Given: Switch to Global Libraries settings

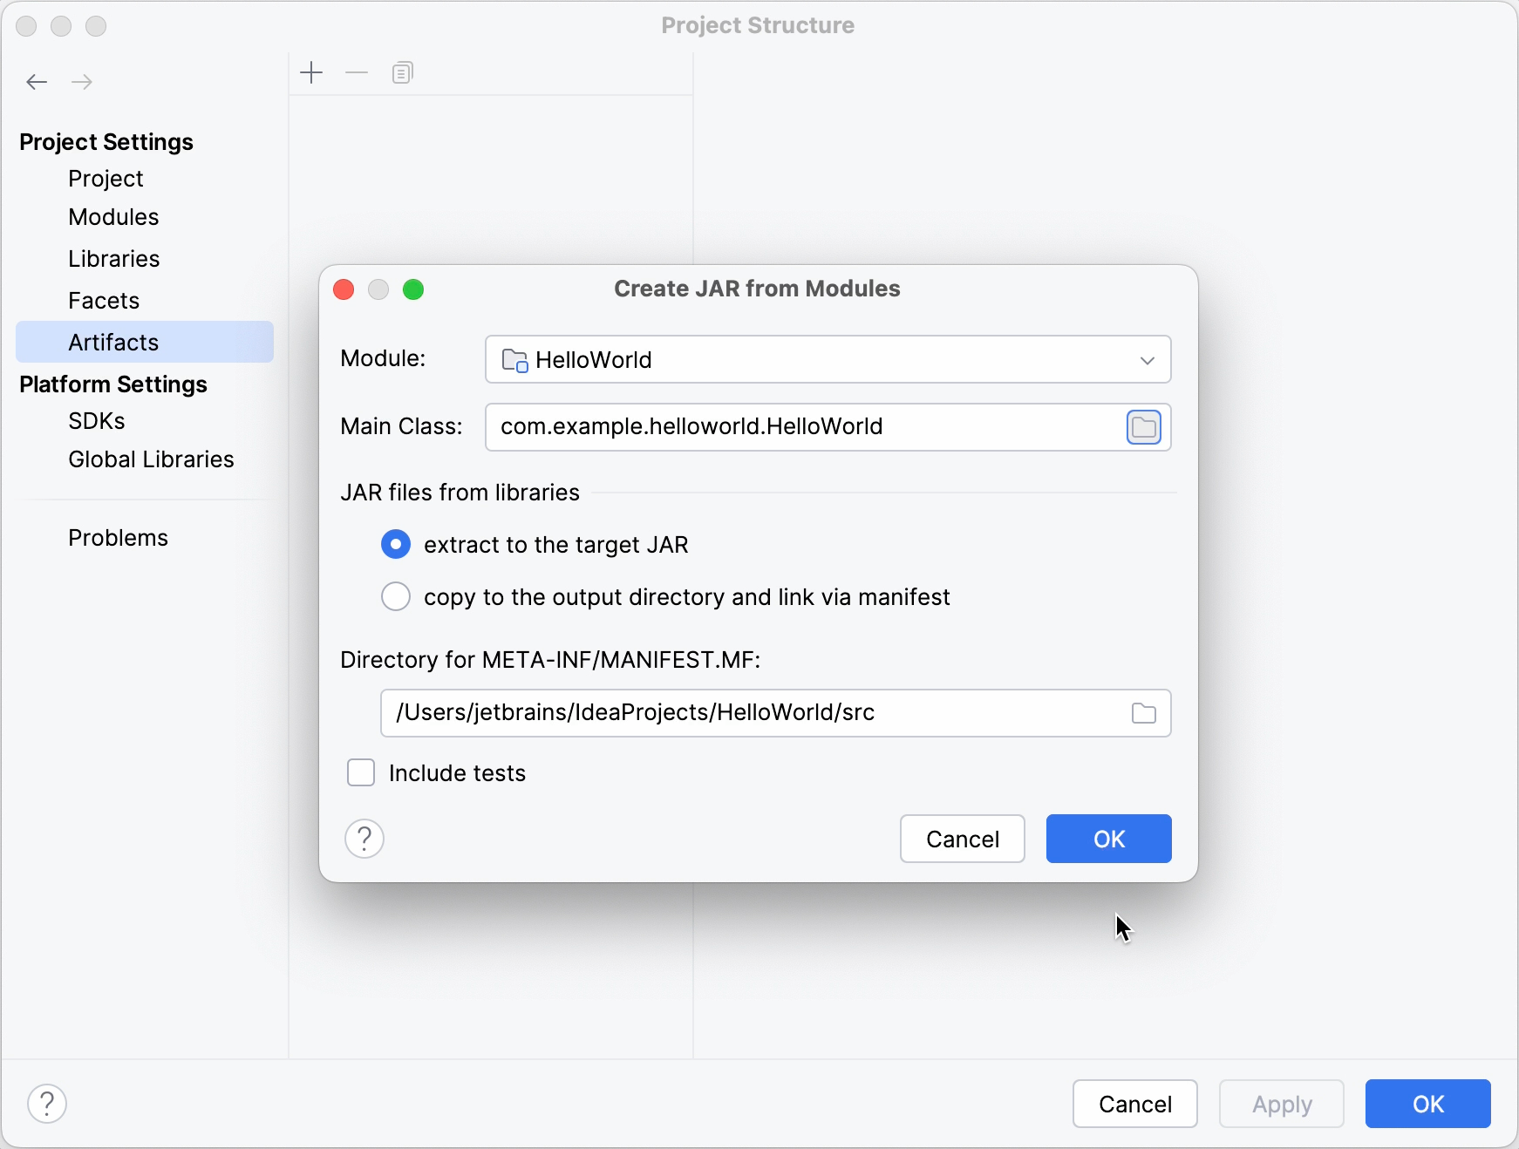Looking at the screenshot, I should coord(150,459).
